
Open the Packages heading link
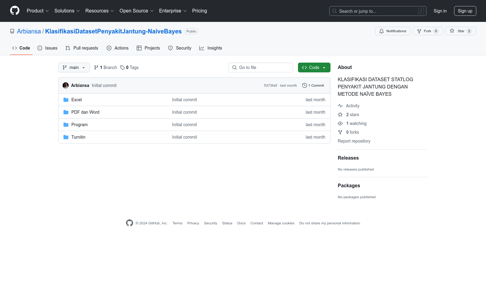point(349,185)
